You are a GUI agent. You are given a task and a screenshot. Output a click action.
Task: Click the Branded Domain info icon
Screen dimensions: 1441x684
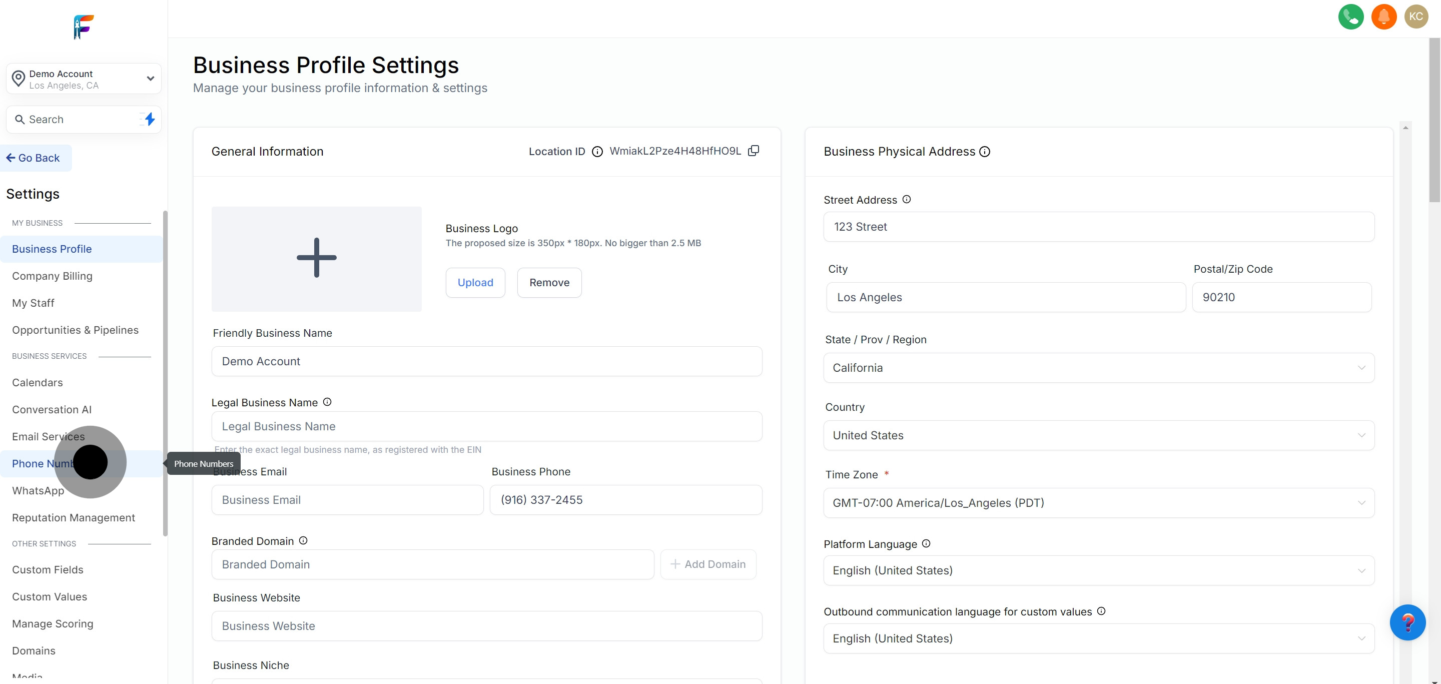click(303, 541)
